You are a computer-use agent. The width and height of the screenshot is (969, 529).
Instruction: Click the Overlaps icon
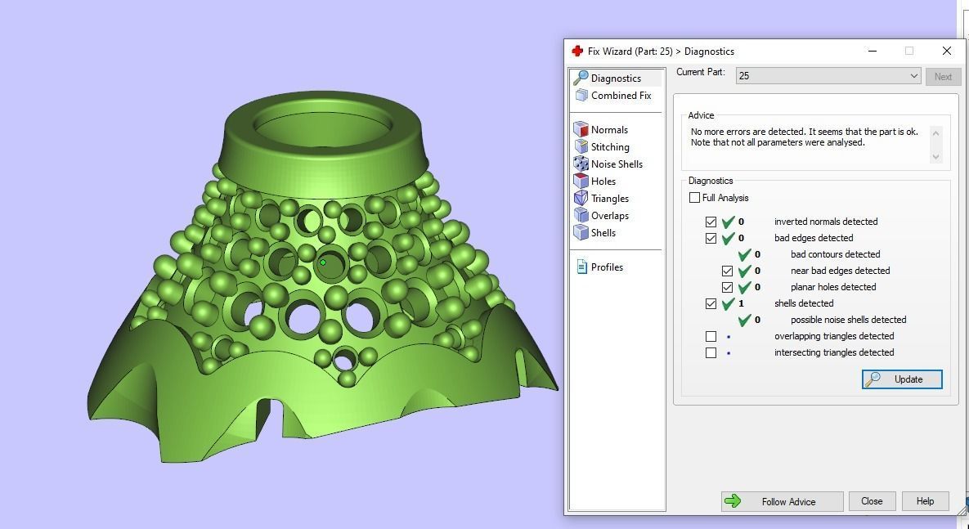[581, 215]
